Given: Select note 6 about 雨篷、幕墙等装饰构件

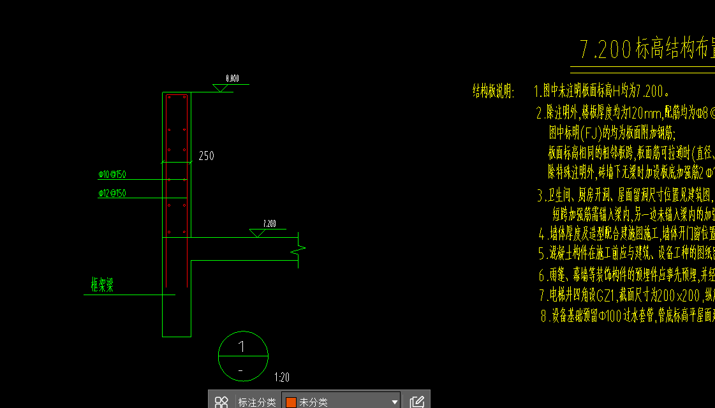Looking at the screenshot, I should pos(626,274).
